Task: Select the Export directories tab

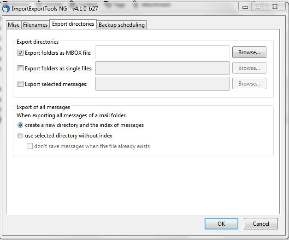Action: (73, 24)
